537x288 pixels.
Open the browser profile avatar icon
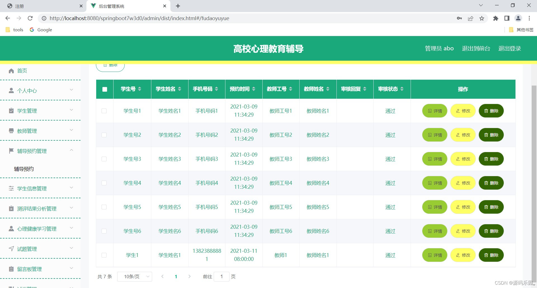pyautogui.click(x=518, y=18)
